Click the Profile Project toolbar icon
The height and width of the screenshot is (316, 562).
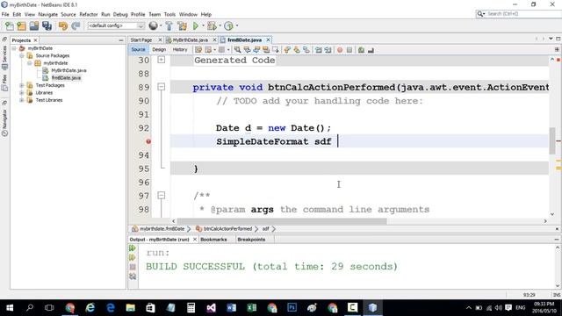coord(228,25)
